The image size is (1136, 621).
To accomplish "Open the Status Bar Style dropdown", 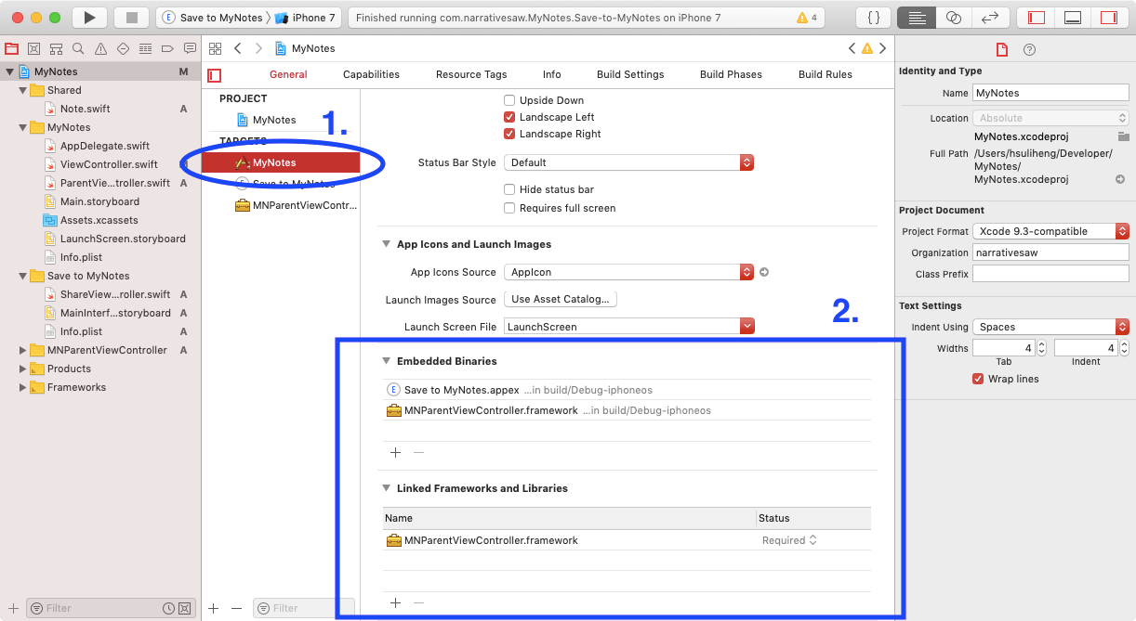I will pyautogui.click(x=628, y=162).
